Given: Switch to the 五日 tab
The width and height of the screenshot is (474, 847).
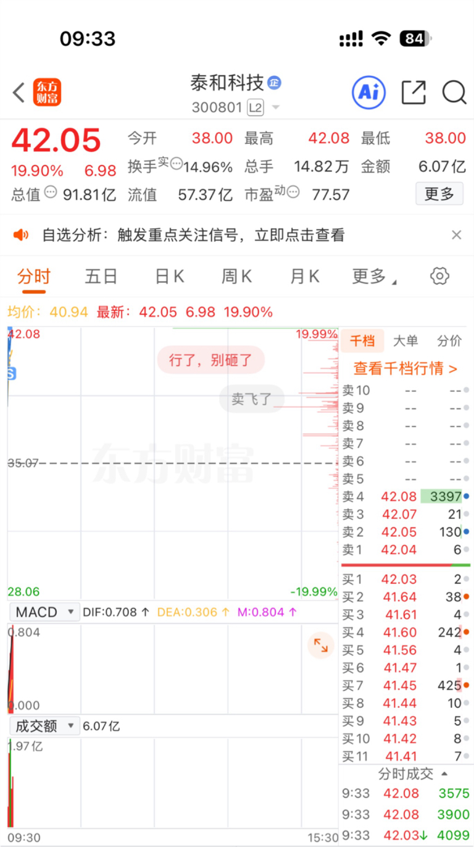Looking at the screenshot, I should 101,277.
